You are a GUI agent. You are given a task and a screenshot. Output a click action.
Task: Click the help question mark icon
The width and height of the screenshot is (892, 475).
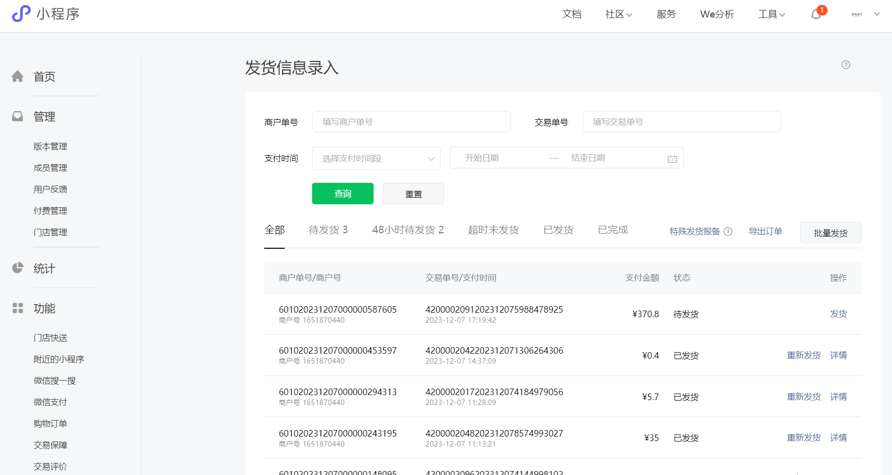[846, 64]
